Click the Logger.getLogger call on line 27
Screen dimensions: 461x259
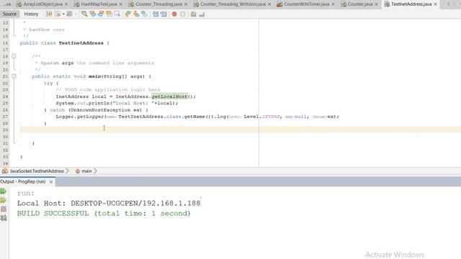click(80, 117)
